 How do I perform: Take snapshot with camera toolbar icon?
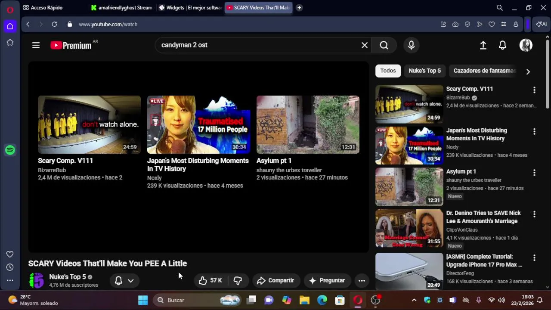click(455, 24)
